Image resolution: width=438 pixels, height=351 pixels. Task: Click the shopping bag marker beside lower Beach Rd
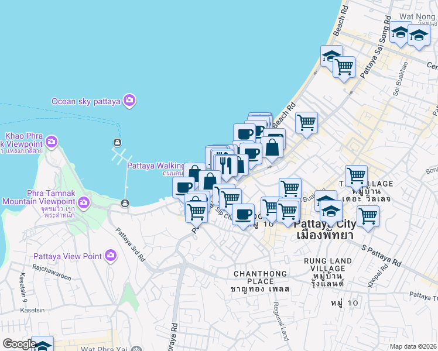[x=272, y=147]
